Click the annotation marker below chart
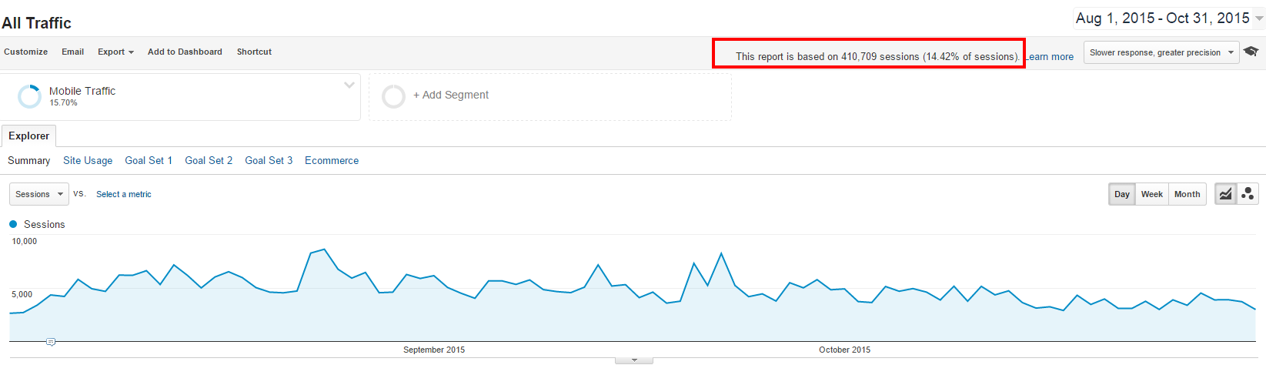The image size is (1266, 375). tap(51, 342)
